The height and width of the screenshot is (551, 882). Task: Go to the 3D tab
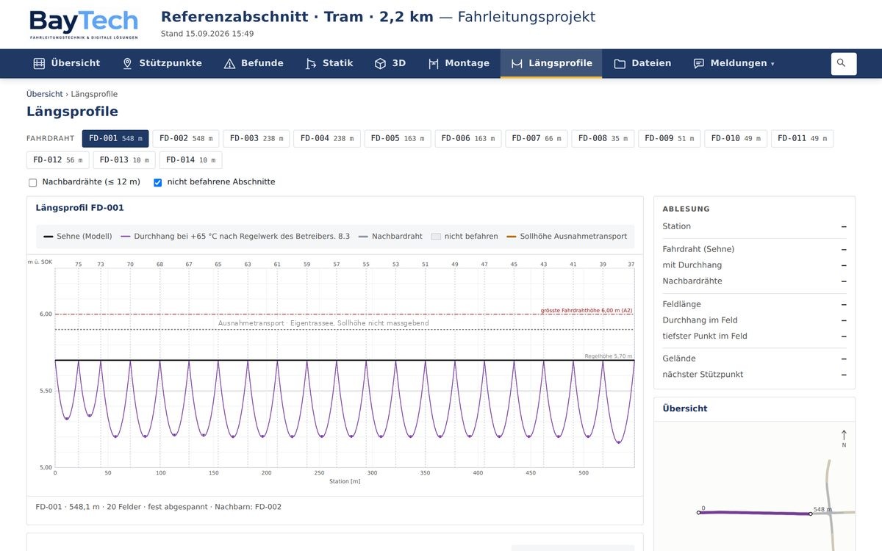click(390, 63)
